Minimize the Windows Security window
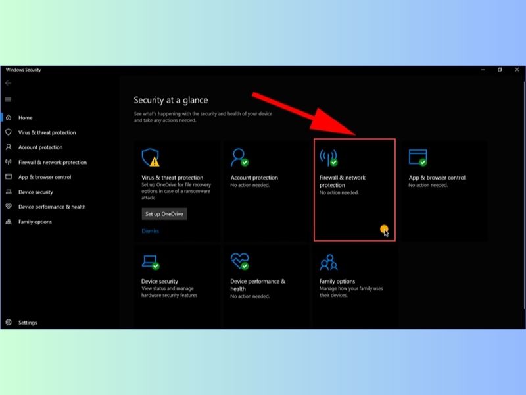 pyautogui.click(x=483, y=70)
